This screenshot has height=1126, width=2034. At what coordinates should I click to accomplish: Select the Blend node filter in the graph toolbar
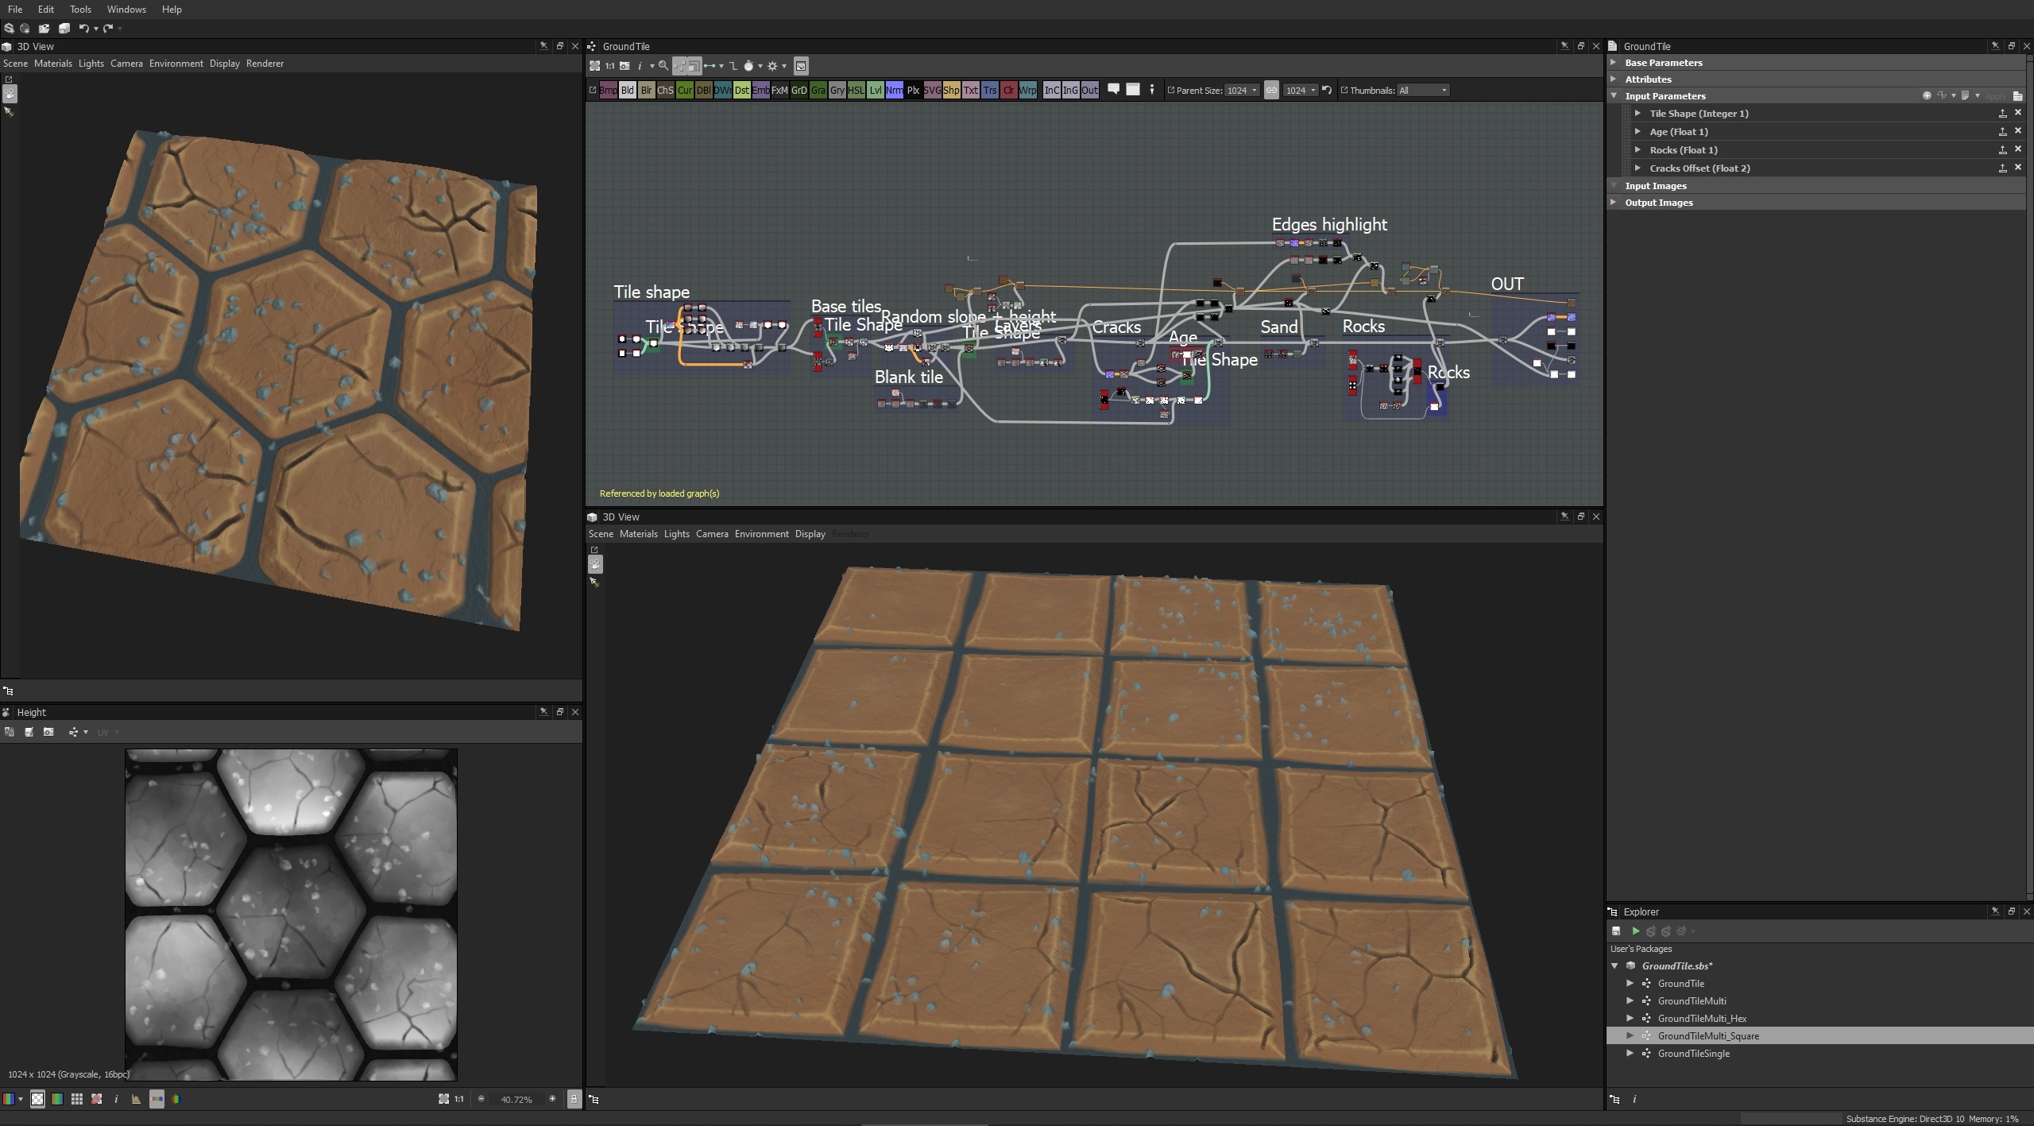(628, 90)
